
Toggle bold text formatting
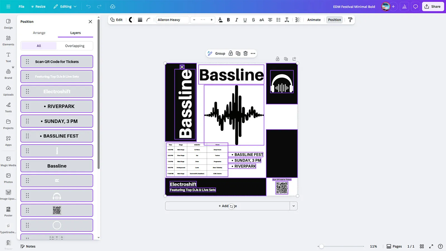click(x=228, y=20)
